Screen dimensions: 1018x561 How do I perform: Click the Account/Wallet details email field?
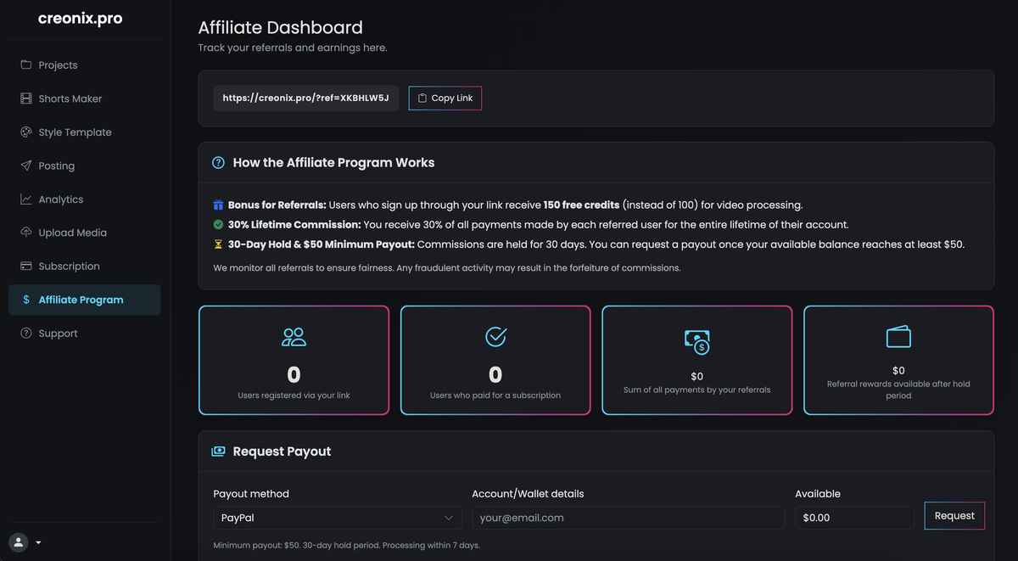[x=628, y=518]
